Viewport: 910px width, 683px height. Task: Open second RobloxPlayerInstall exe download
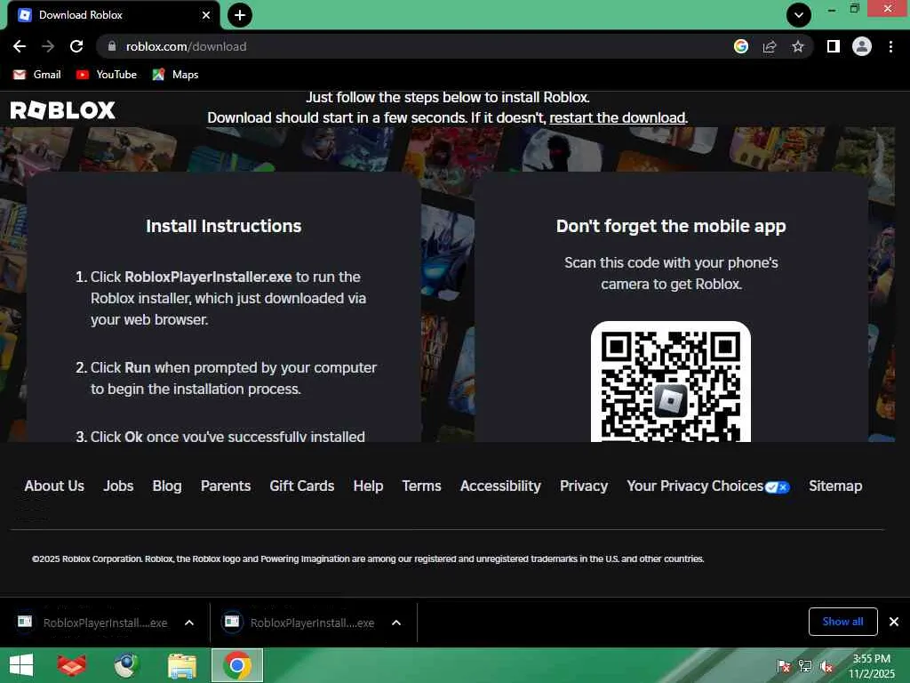point(299,623)
